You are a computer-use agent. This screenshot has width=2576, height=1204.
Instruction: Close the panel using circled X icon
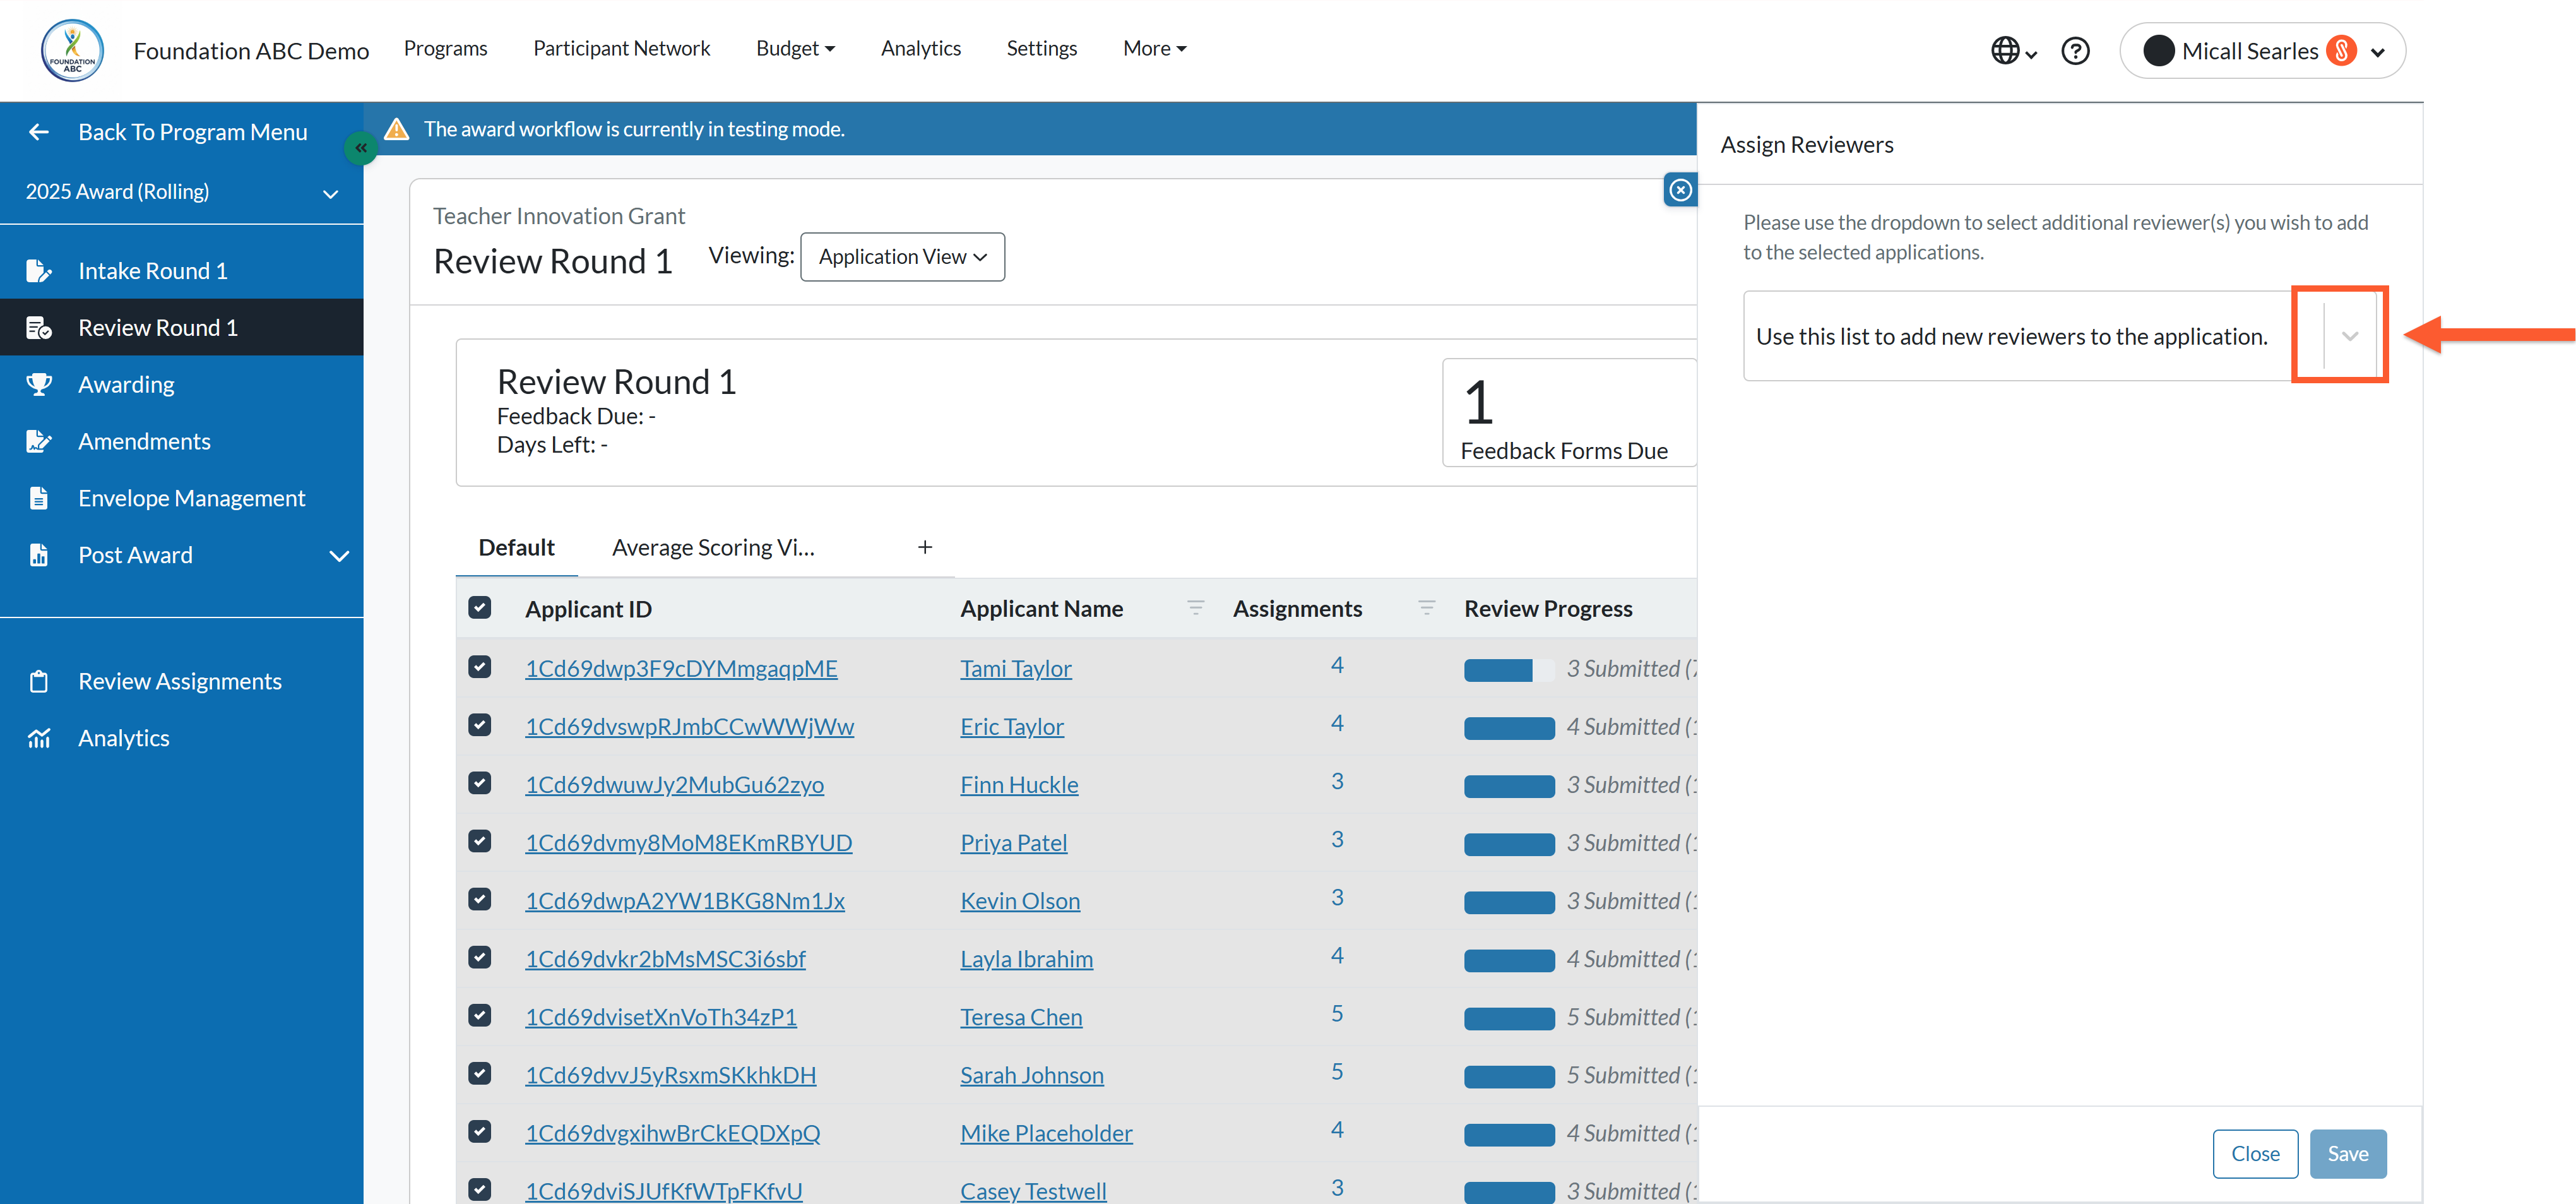(1680, 190)
